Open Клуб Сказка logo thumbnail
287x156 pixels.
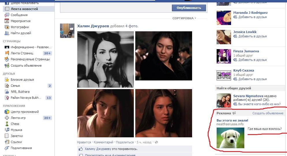pos(224,76)
